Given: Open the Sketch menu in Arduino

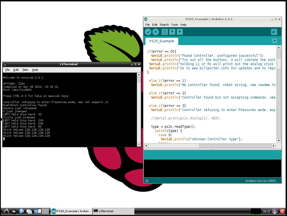Looking at the screenshot, I should (164, 24).
